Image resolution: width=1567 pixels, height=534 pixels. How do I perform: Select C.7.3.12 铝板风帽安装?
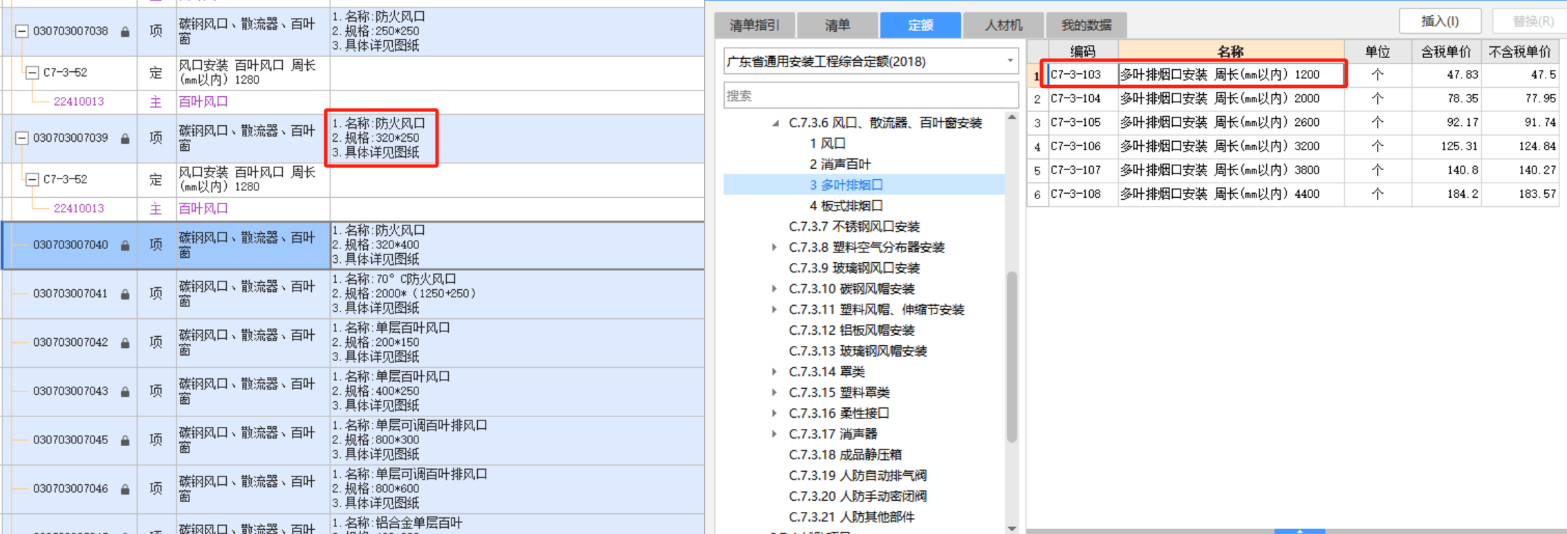point(851,330)
